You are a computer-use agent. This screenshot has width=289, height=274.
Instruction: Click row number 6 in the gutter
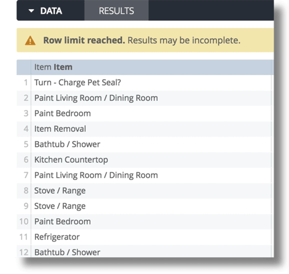(26, 160)
